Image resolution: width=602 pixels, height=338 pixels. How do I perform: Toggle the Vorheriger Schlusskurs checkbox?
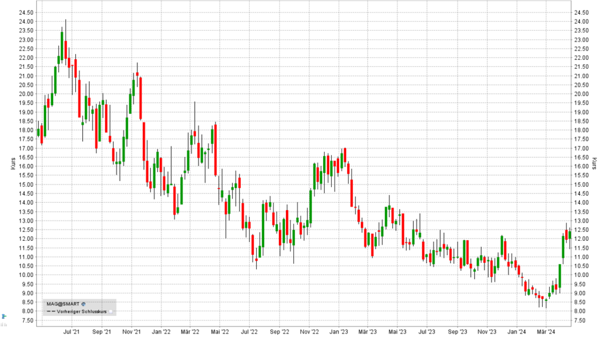click(111, 311)
